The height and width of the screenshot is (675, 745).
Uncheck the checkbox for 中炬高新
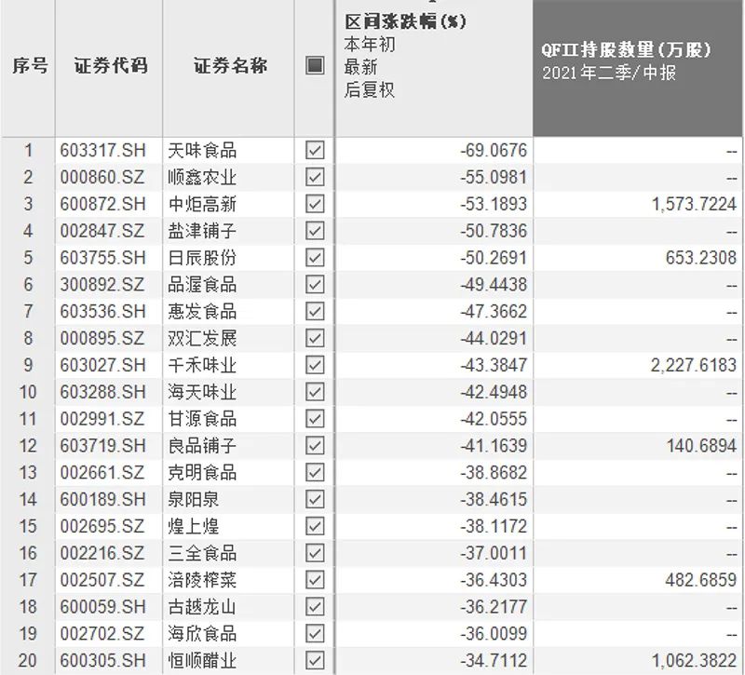coord(315,204)
